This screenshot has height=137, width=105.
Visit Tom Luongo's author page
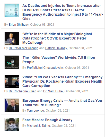[x=35, y=110]
